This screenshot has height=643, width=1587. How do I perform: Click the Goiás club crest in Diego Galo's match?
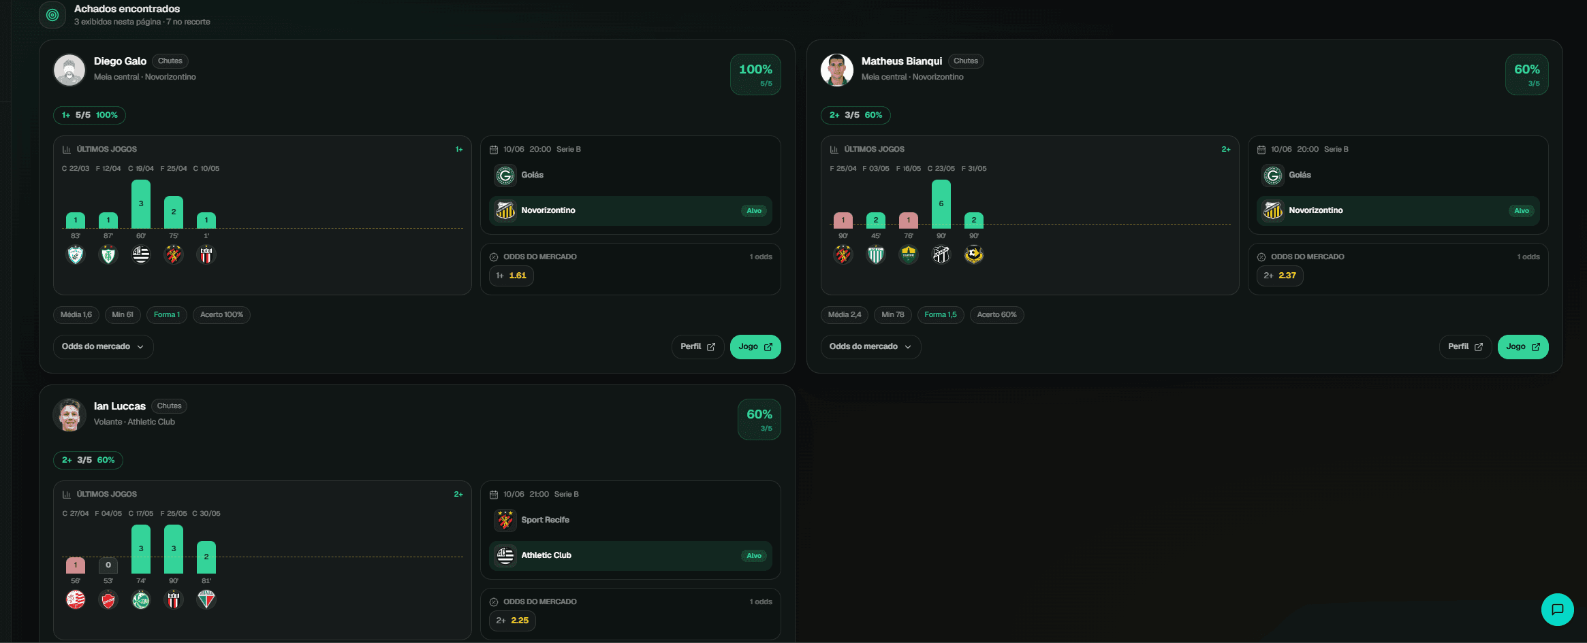click(x=505, y=176)
